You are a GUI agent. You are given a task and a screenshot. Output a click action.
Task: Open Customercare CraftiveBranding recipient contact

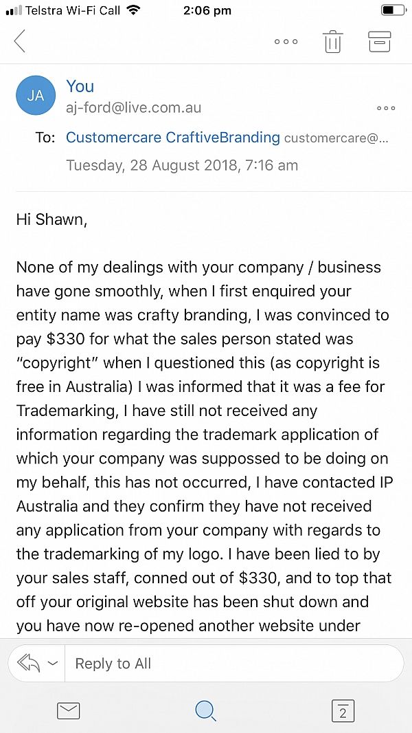tap(173, 138)
